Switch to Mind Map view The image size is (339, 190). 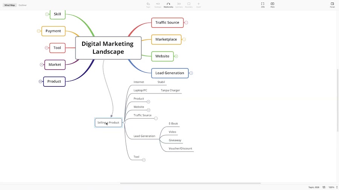10,5
